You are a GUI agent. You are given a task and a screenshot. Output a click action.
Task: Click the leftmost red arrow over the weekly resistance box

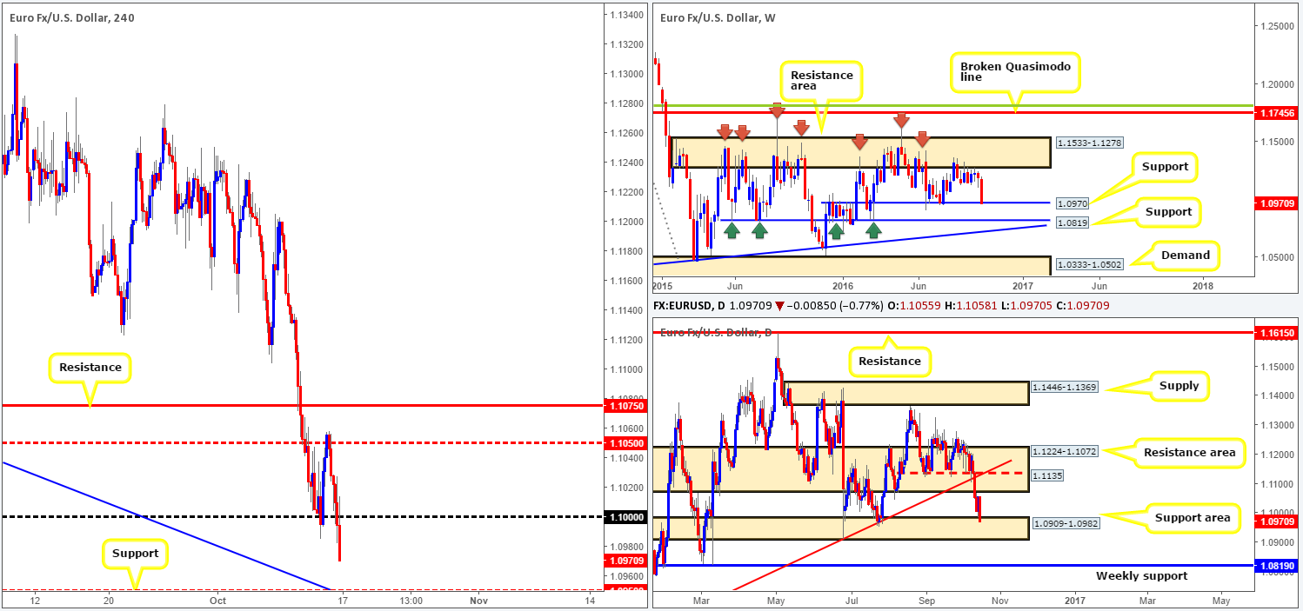click(726, 133)
